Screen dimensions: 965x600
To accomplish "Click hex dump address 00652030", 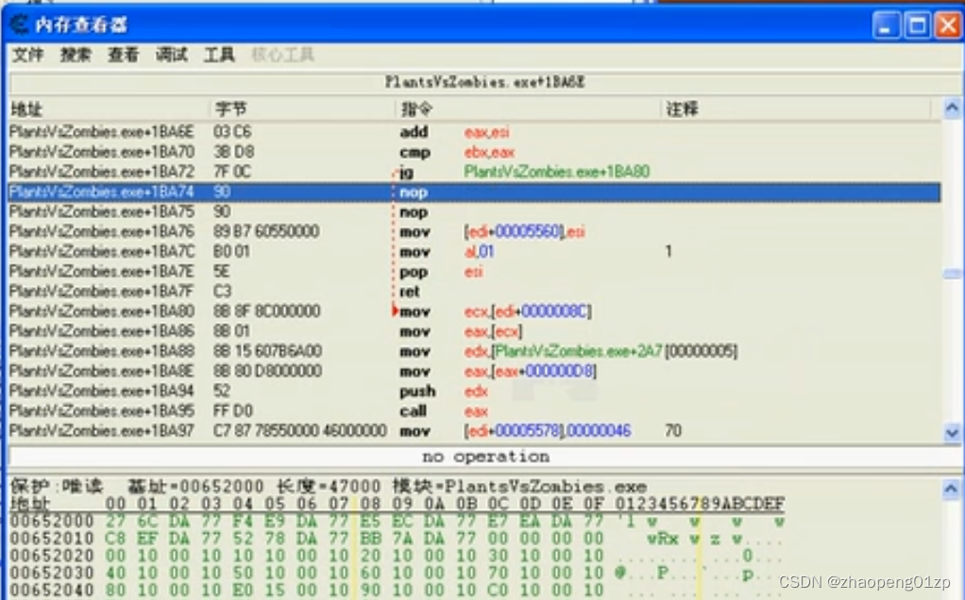I will coord(52,574).
